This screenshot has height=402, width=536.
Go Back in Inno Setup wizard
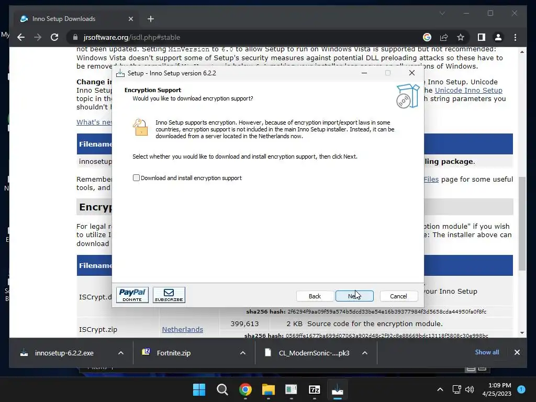[315, 296]
